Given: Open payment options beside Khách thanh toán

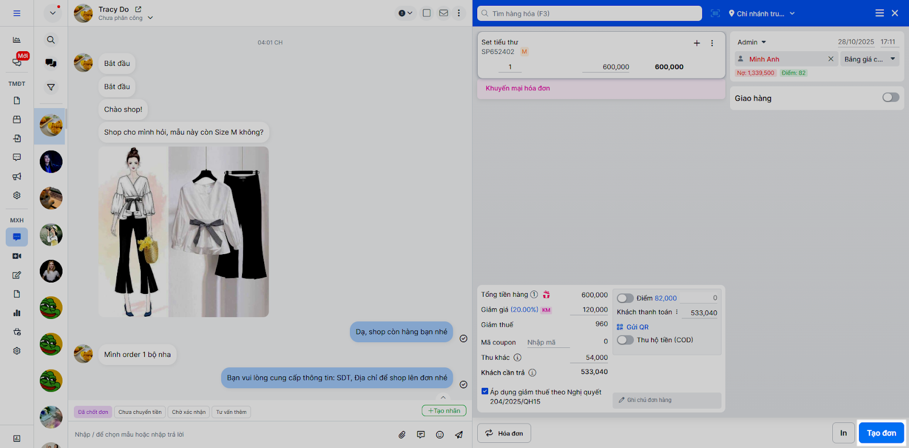Looking at the screenshot, I should (x=677, y=312).
